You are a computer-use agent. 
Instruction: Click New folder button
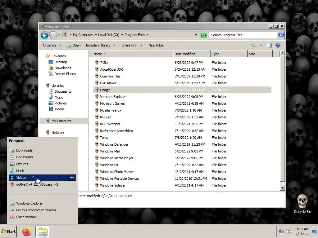point(157,45)
